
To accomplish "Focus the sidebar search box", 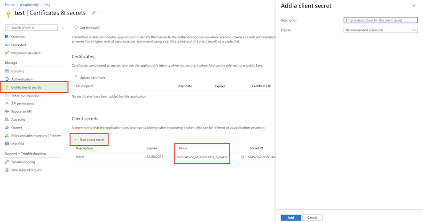I will click(31, 28).
